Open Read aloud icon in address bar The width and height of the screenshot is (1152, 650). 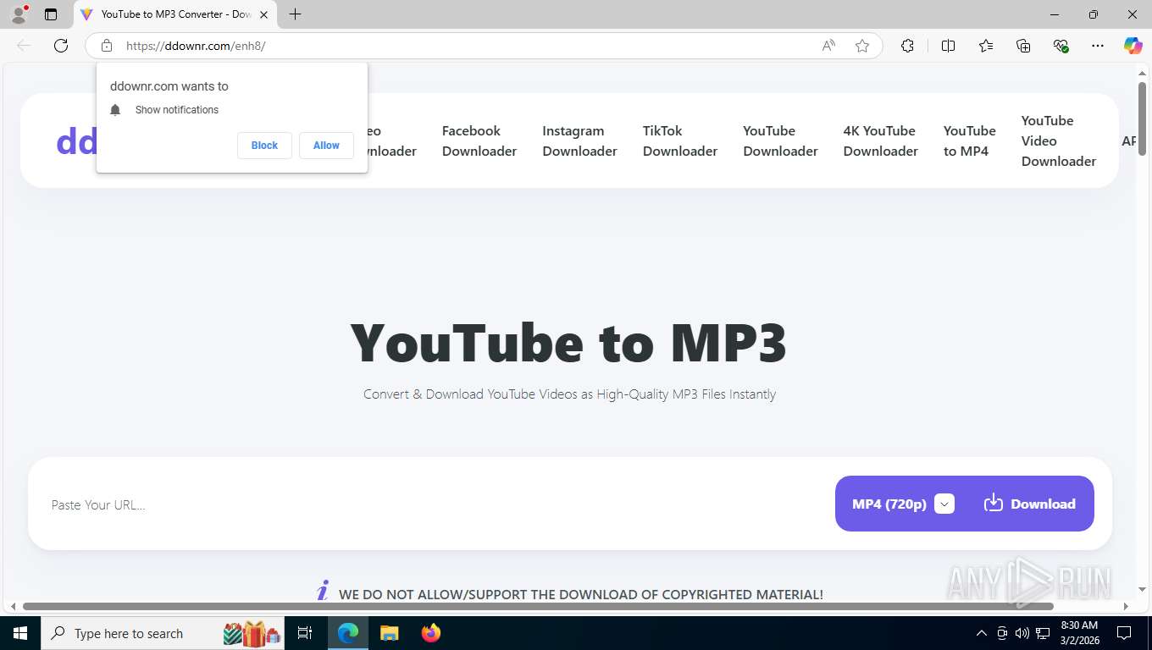click(x=828, y=46)
